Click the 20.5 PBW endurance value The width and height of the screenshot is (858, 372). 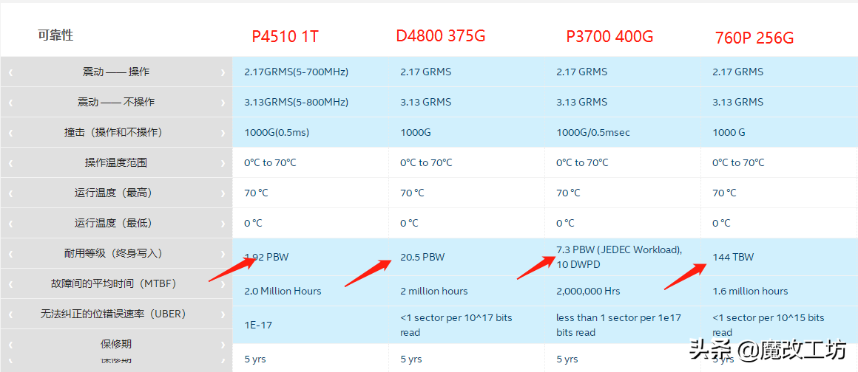422,257
